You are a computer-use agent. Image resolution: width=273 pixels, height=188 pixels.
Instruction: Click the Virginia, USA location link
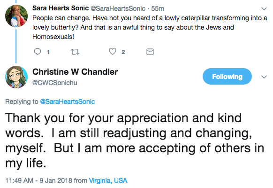pyautogui.click(x=108, y=180)
